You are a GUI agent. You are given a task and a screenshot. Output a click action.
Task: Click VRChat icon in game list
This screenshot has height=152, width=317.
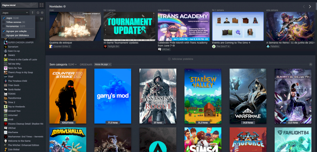(6, 128)
